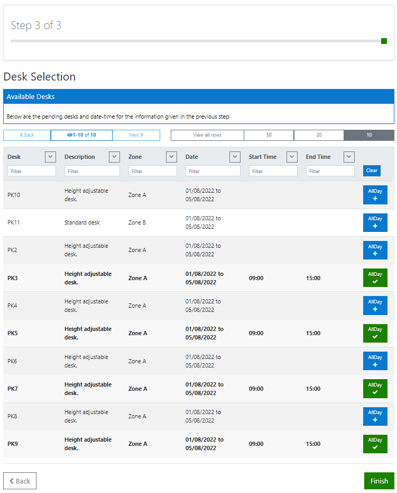Image resolution: width=397 pixels, height=493 pixels.
Task: Deselect PK5 green AllDay checkmark button
Action: coord(375,333)
